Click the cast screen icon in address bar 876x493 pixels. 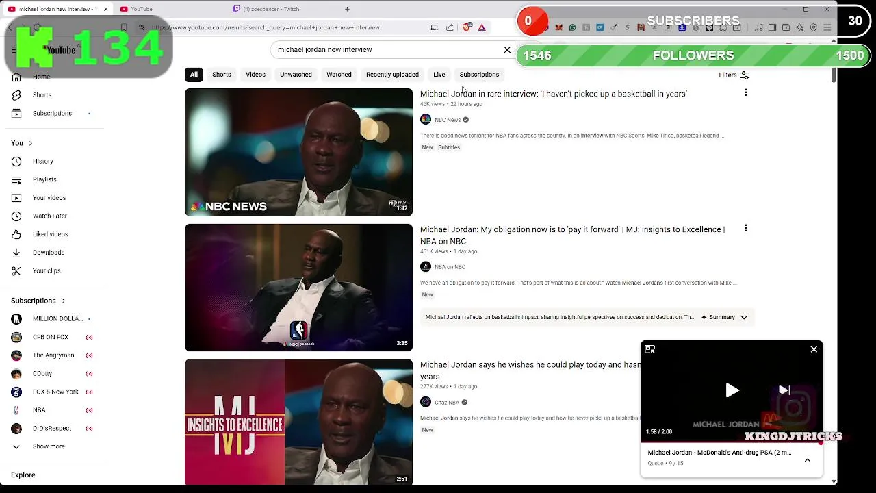tap(434, 27)
